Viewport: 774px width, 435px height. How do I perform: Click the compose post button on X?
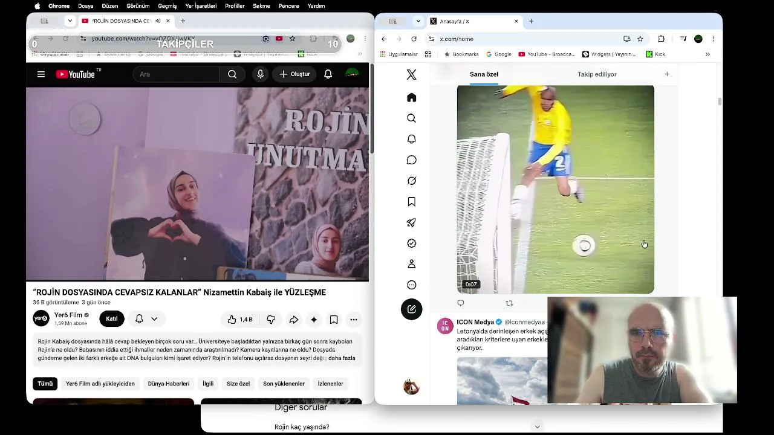pyautogui.click(x=411, y=309)
